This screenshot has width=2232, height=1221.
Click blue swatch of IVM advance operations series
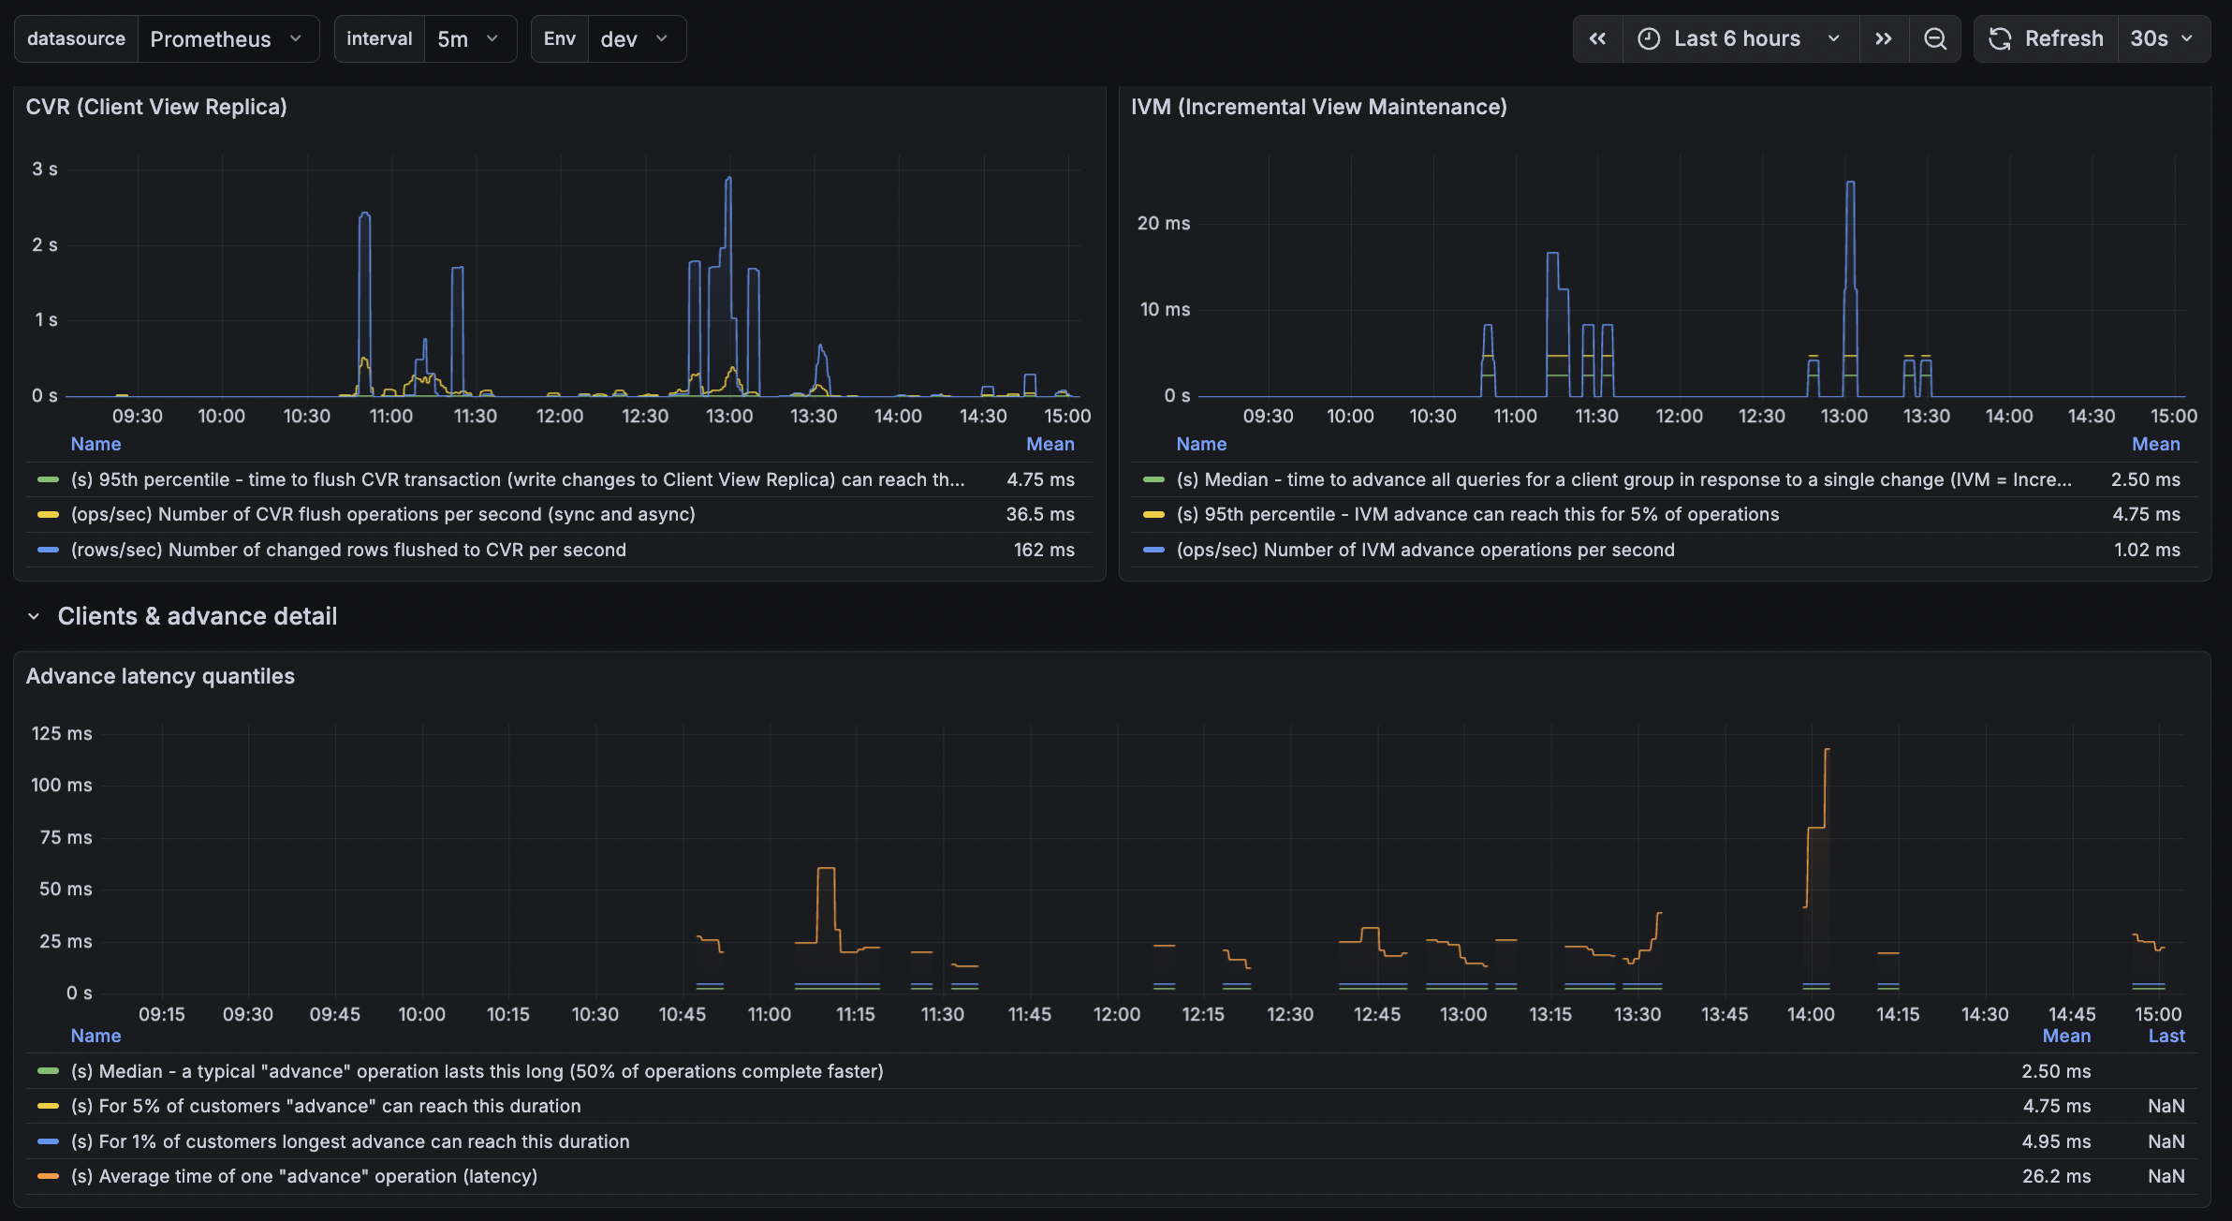pyautogui.click(x=1153, y=550)
